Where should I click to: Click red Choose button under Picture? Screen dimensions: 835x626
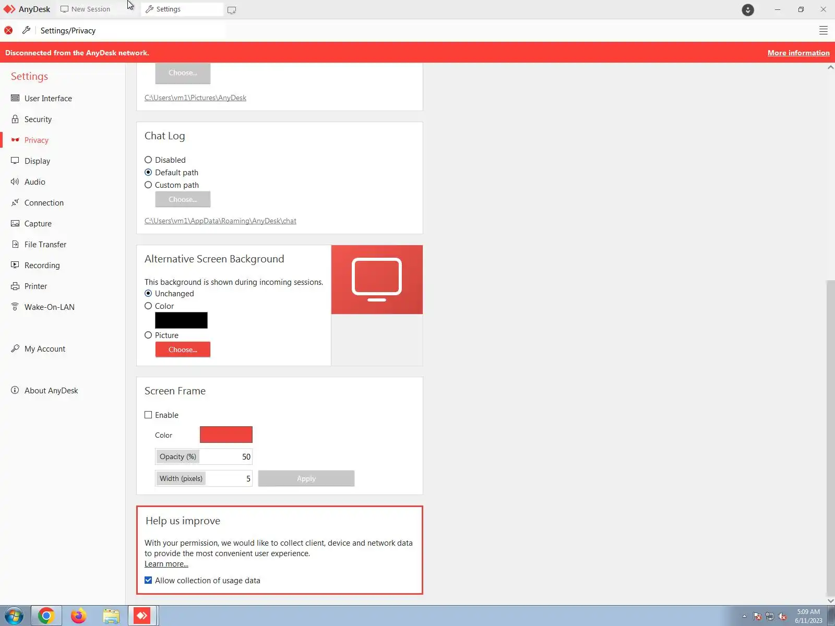(x=183, y=350)
